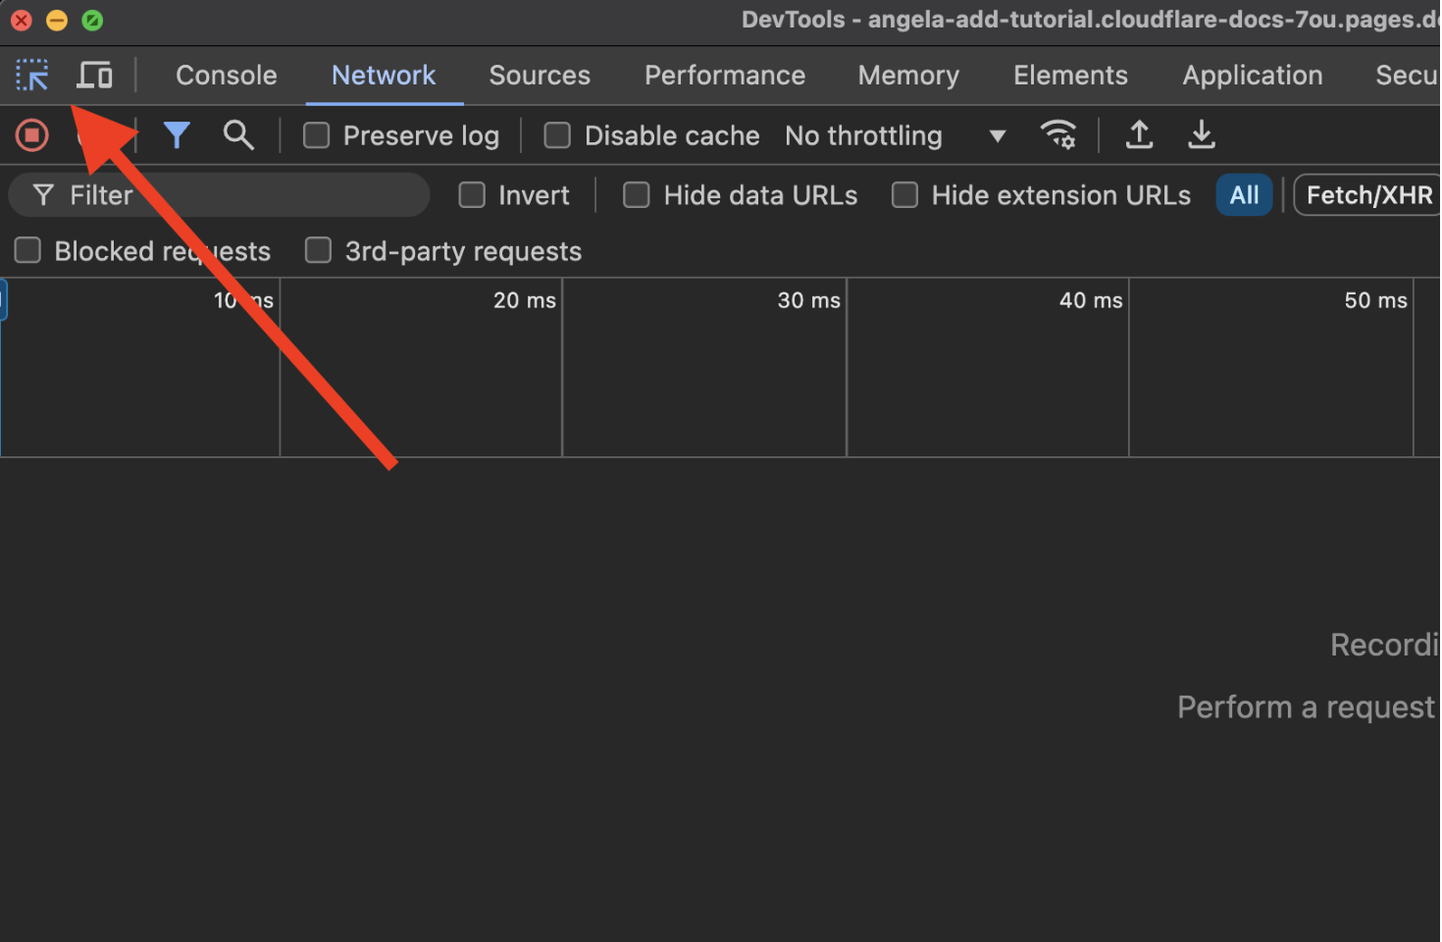Enable the Invert filter option
The width and height of the screenshot is (1442, 942).
pyautogui.click(x=471, y=195)
